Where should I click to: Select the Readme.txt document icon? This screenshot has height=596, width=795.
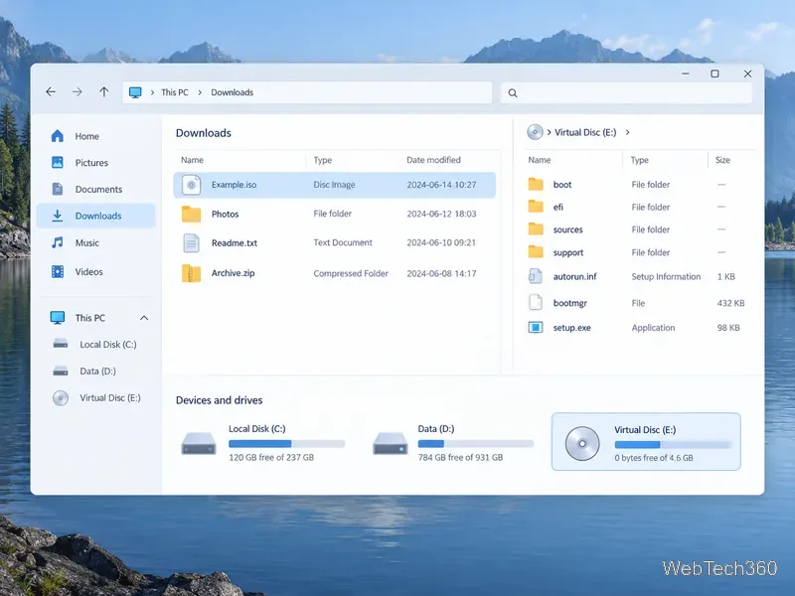[x=191, y=243]
